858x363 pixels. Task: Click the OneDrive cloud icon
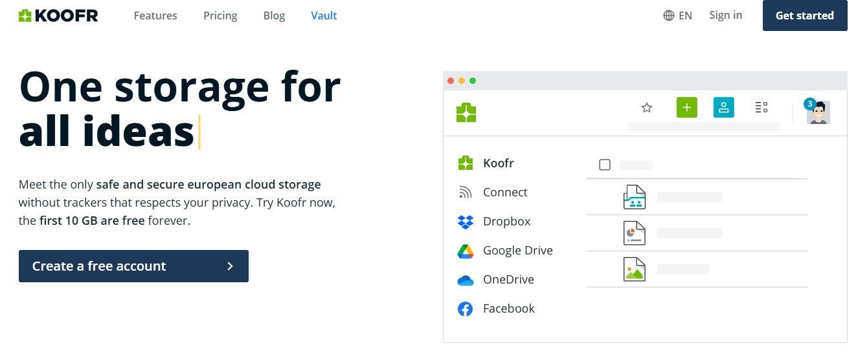(x=466, y=280)
